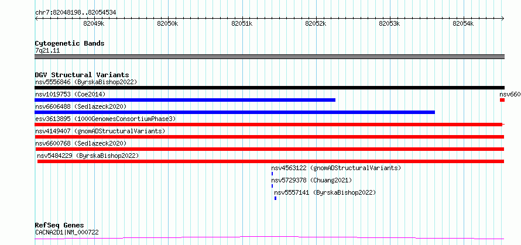This screenshot has height=245, width=521.
Task: Click the gray 7q21.11 cytogenetic band bar
Action: (269, 57)
